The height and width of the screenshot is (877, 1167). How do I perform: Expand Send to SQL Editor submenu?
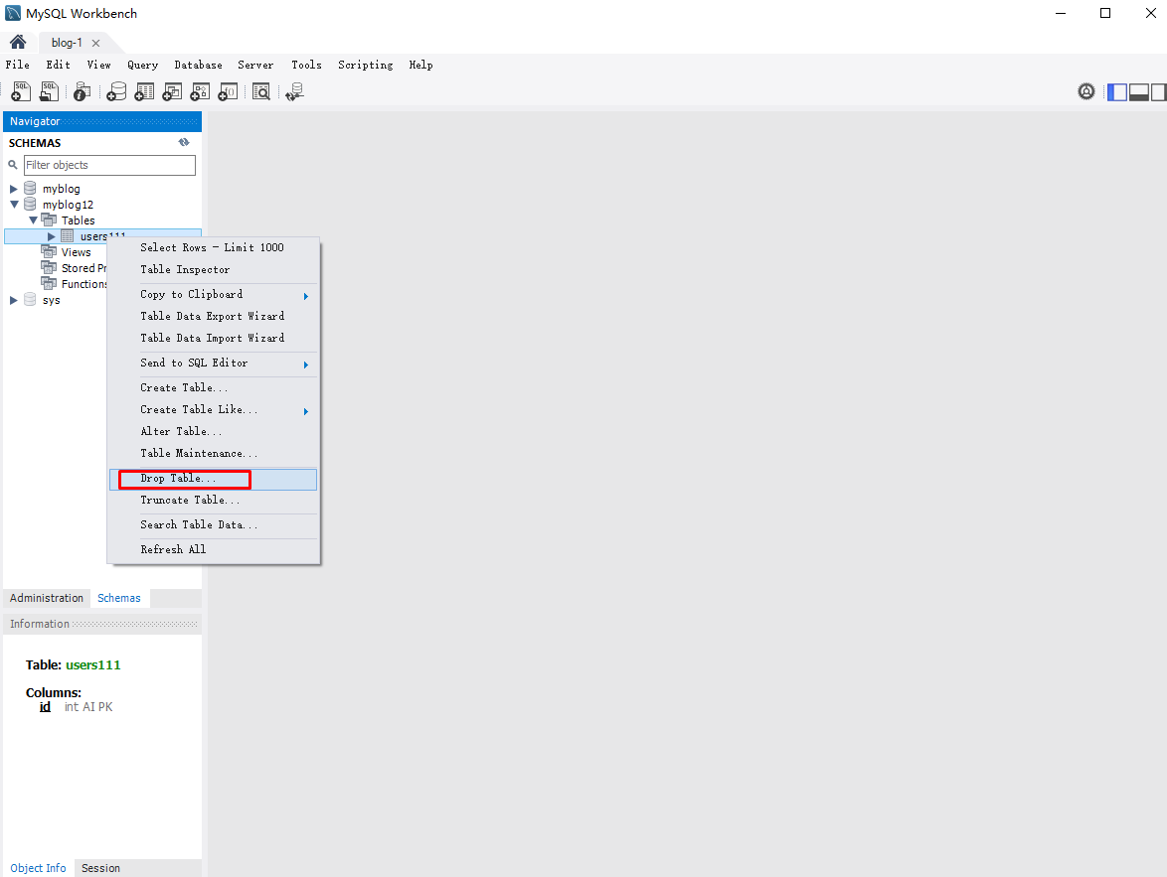[x=213, y=363]
